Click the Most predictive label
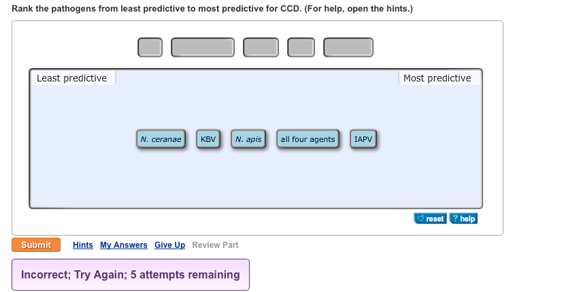The height and width of the screenshot is (292, 562). coord(437,78)
